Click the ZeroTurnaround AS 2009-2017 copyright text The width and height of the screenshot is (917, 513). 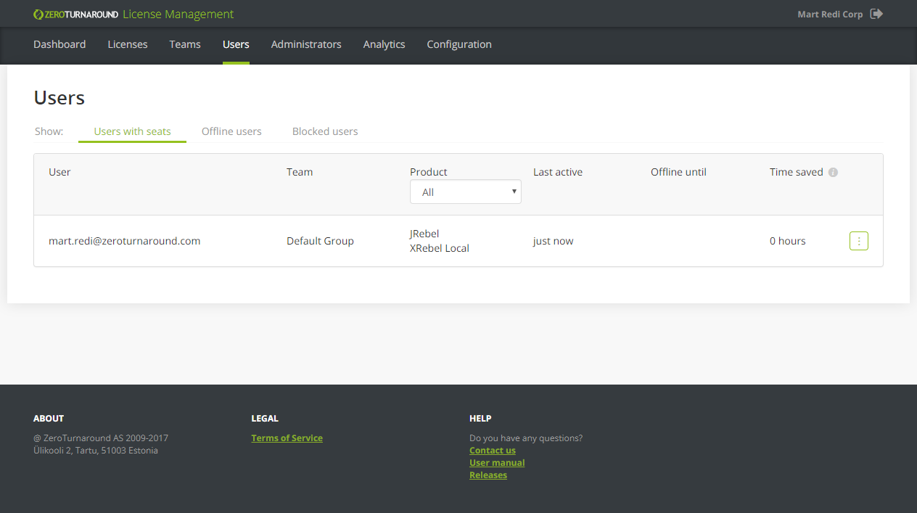[101, 438]
